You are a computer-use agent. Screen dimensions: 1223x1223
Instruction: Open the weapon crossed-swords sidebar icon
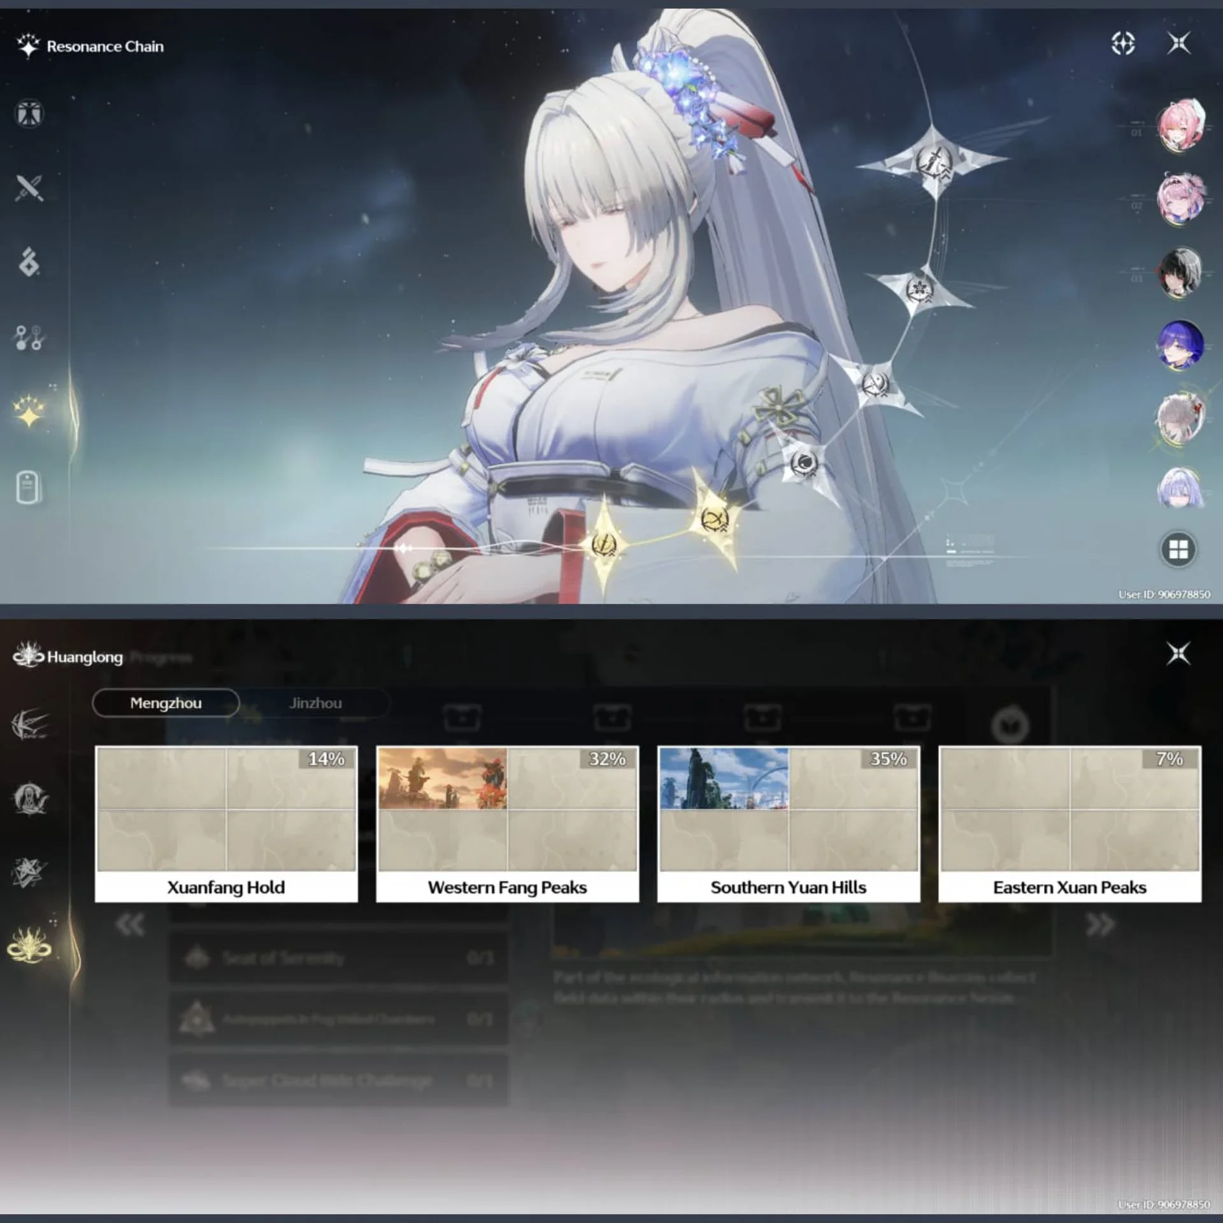[x=29, y=188]
